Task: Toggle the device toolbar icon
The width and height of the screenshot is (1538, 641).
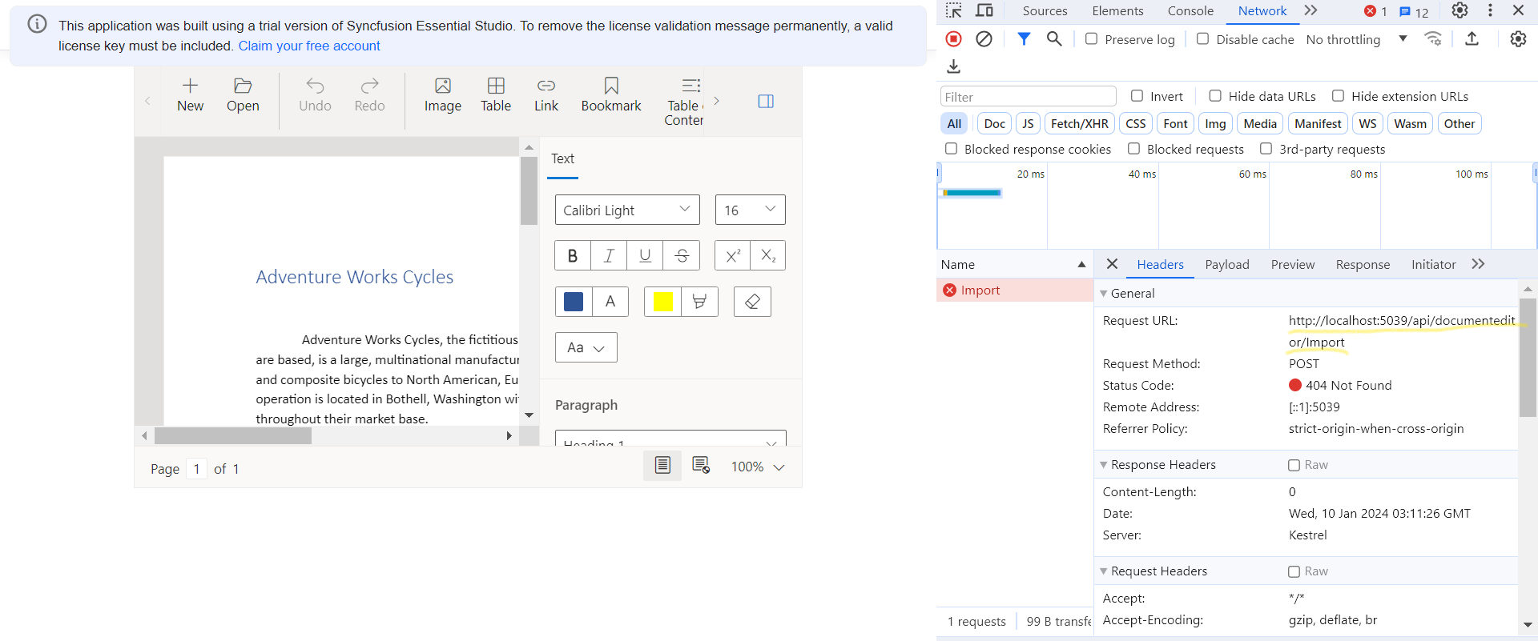Action: [984, 10]
